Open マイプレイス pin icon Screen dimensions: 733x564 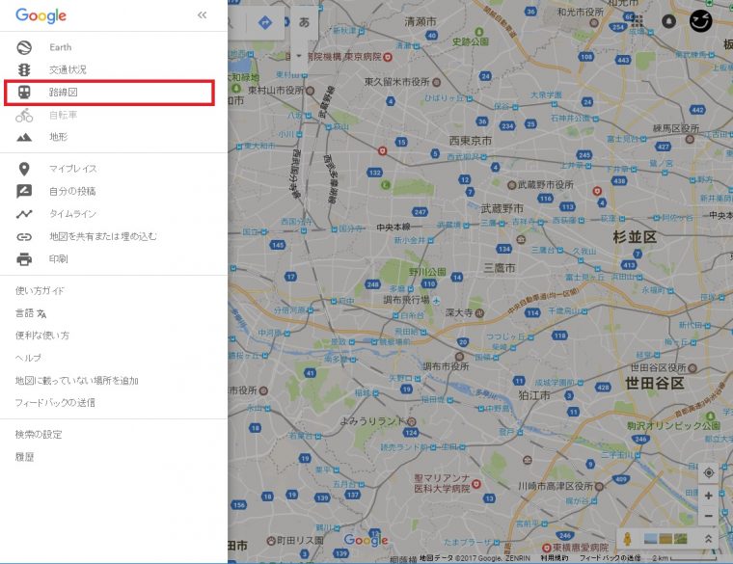(24, 169)
